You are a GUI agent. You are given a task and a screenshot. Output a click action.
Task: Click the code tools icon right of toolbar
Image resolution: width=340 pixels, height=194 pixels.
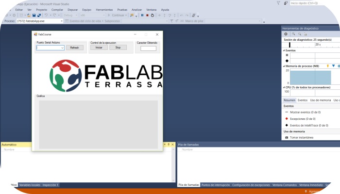tap(194, 15)
